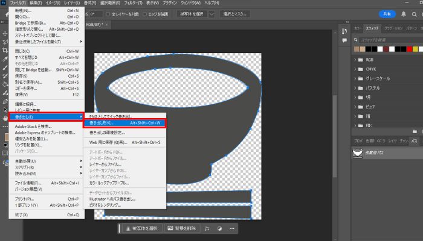Select the Paint Bucket tool

click(5, 84)
